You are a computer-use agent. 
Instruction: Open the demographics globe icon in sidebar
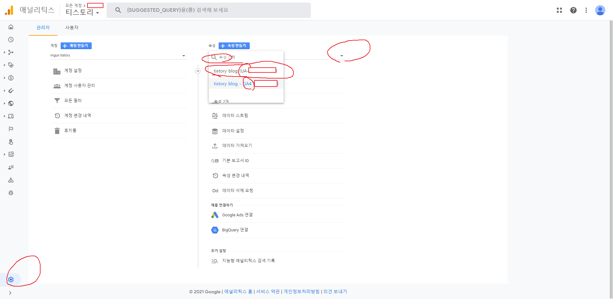11,103
